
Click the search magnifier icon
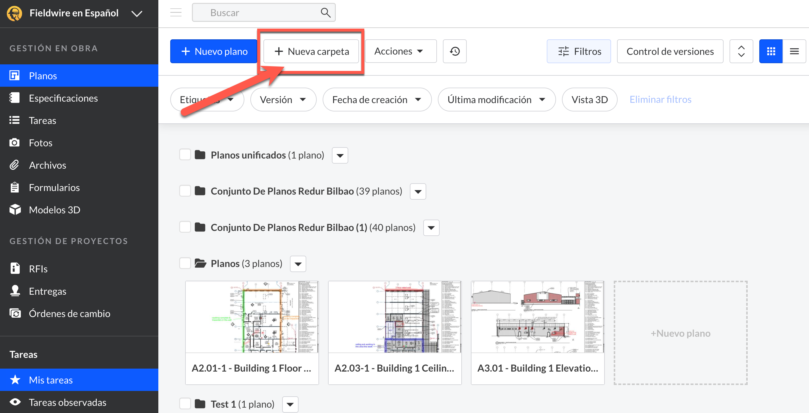[325, 13]
